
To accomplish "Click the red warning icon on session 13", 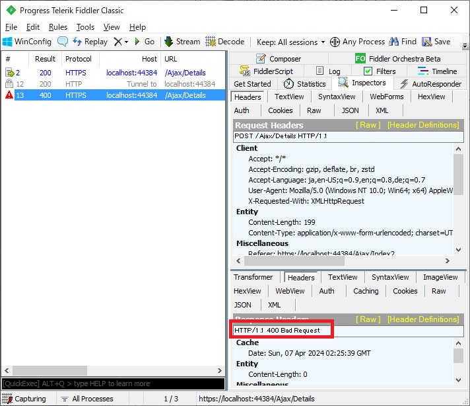I will [9, 95].
